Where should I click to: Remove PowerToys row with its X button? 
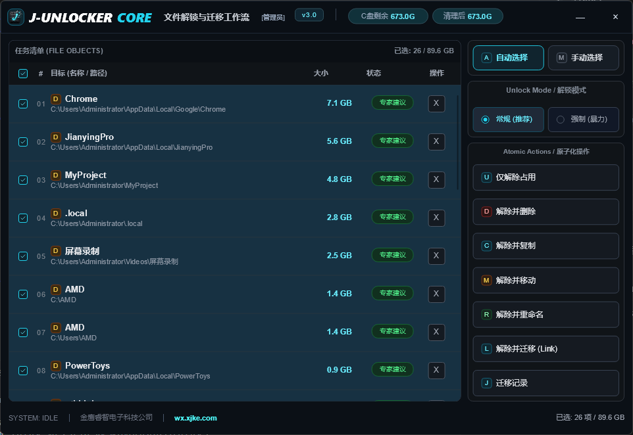point(436,370)
